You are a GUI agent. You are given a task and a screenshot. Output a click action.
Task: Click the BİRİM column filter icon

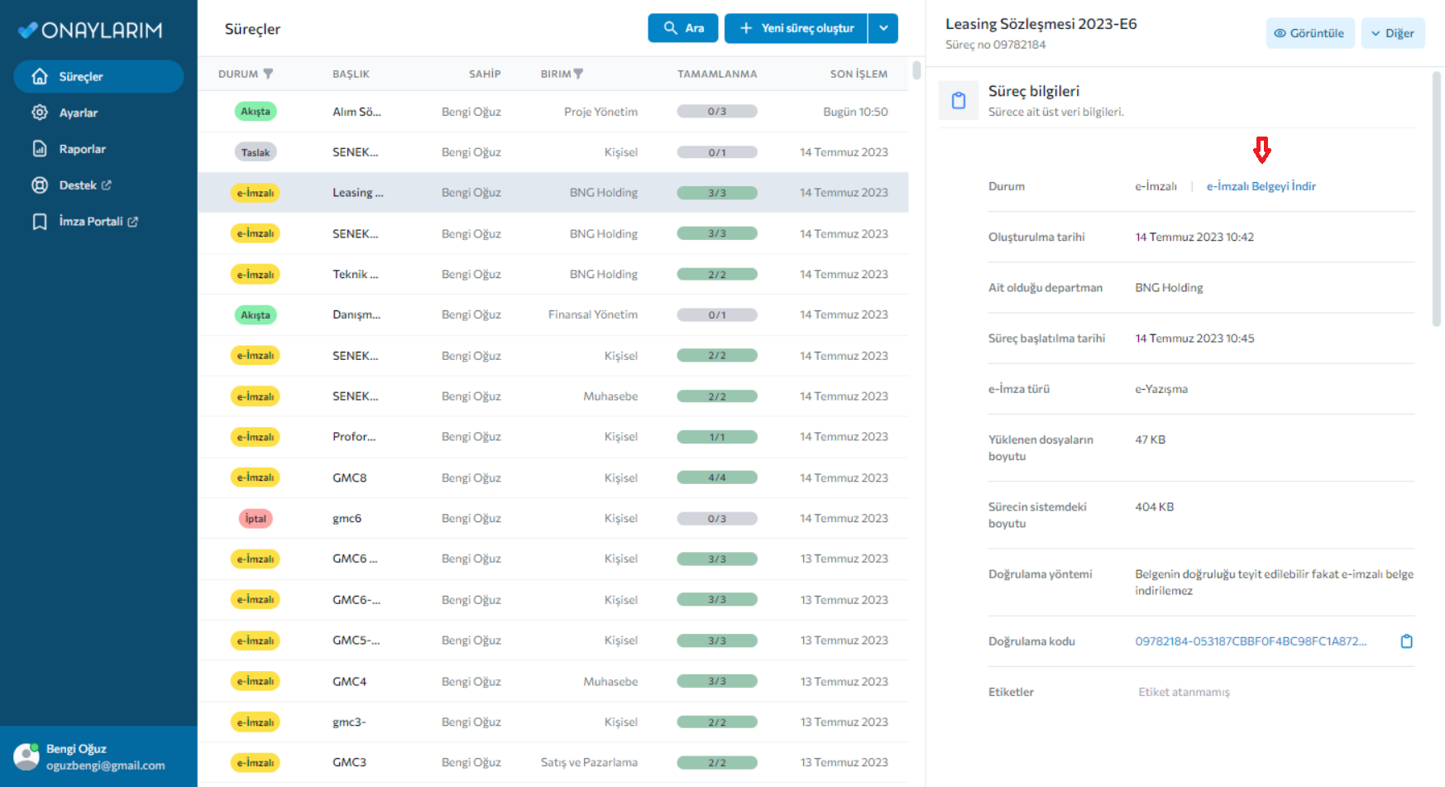[578, 74]
